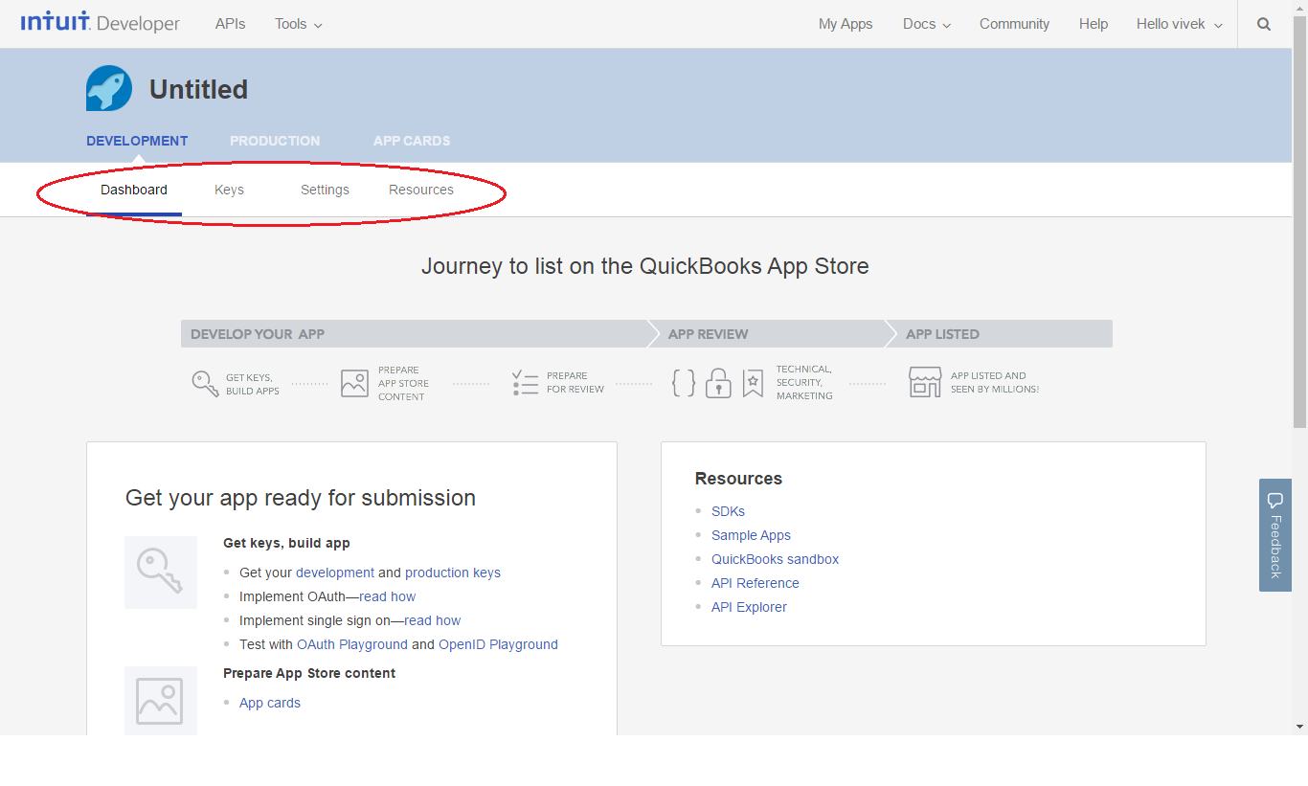Click the Resources card heading

pyautogui.click(x=738, y=479)
